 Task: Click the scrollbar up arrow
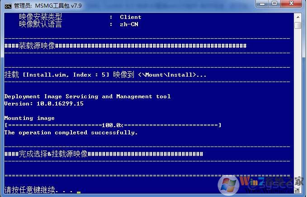point(298,16)
